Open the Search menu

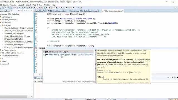(28, 5)
